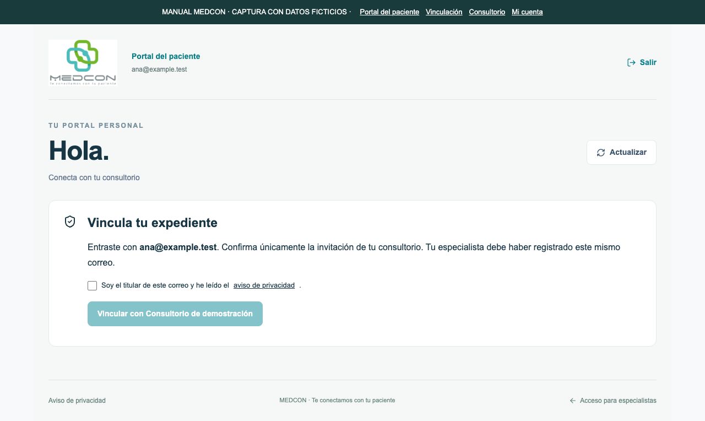Log out using the Salir link
This screenshot has height=421, width=705.
(642, 63)
